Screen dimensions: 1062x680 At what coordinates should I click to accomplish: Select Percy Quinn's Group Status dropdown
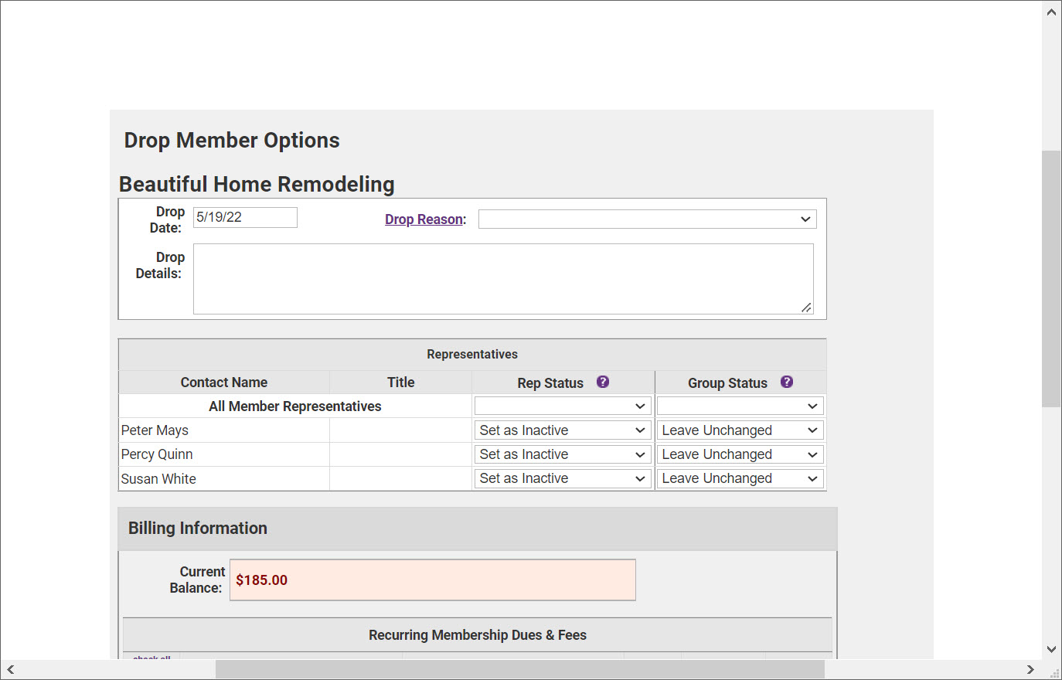point(740,454)
